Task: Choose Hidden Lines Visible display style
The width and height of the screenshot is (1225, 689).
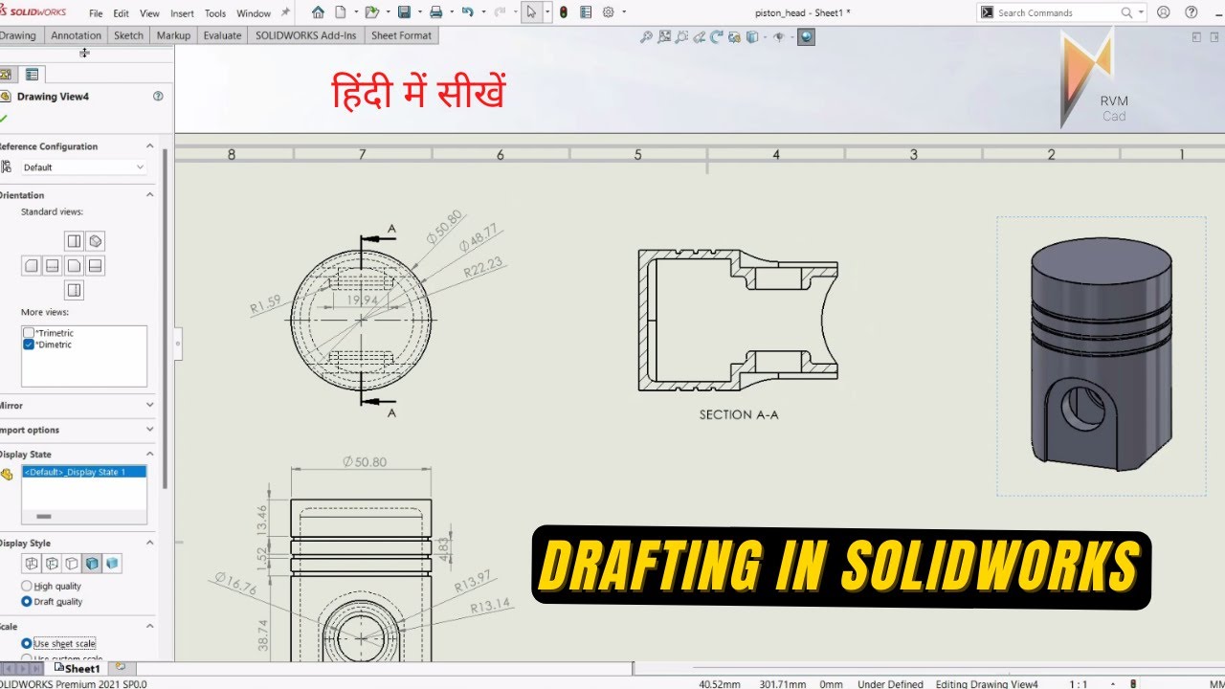Action: tap(52, 564)
